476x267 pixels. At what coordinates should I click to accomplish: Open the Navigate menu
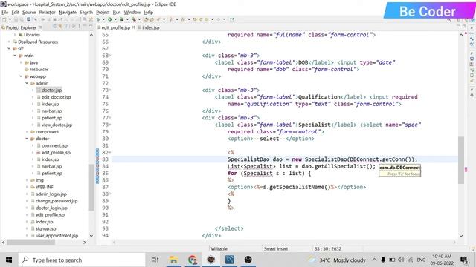(x=68, y=13)
